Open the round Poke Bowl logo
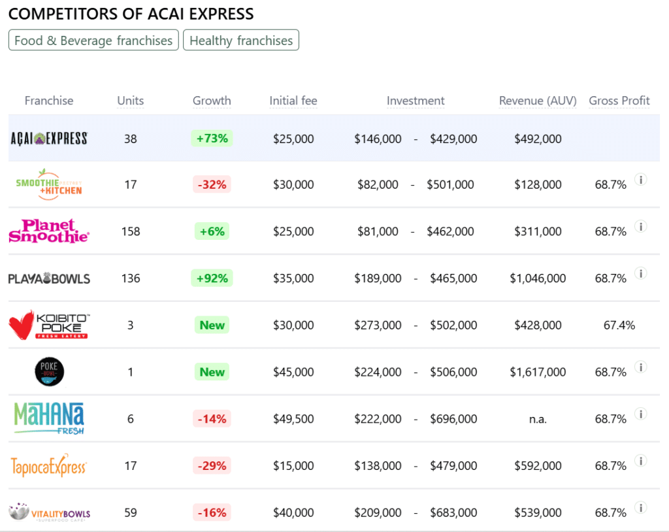 49,372
